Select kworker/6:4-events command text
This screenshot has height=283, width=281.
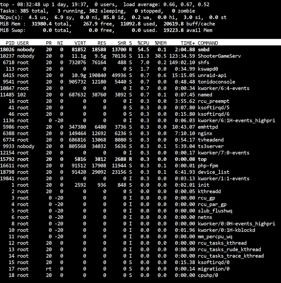click(x=224, y=88)
